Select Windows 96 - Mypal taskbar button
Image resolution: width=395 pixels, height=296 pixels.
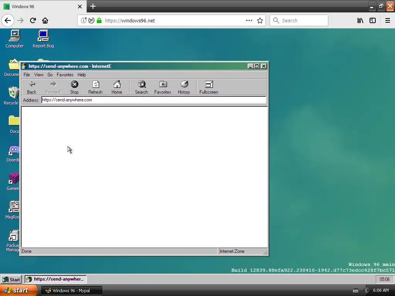pos(71,291)
